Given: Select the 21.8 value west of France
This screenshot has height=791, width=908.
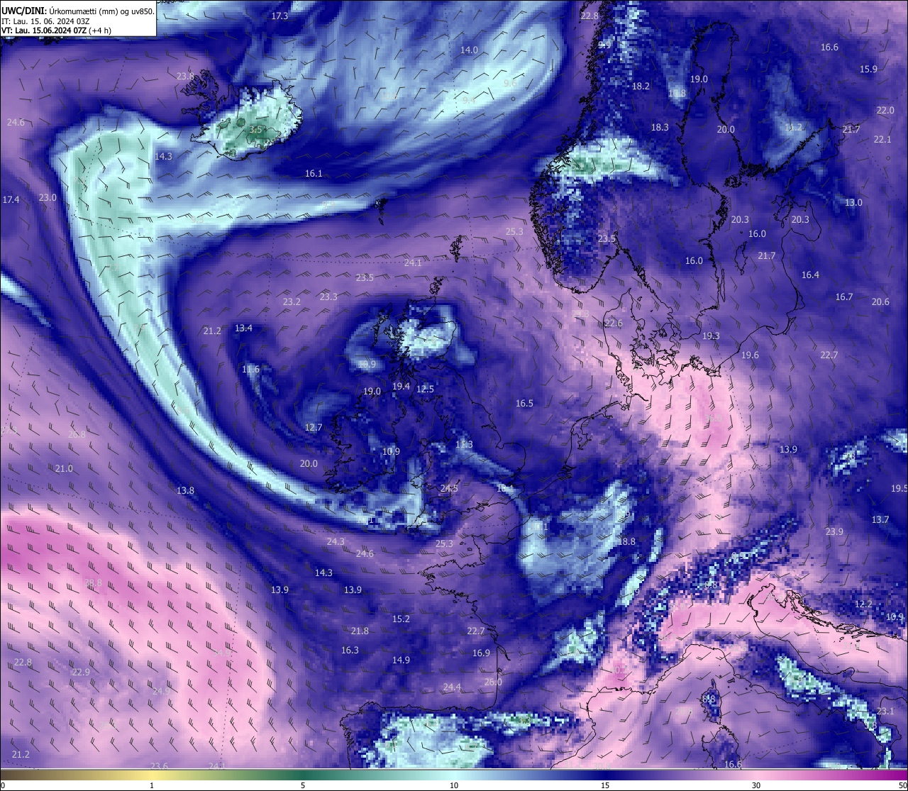Looking at the screenshot, I should coord(360,631).
